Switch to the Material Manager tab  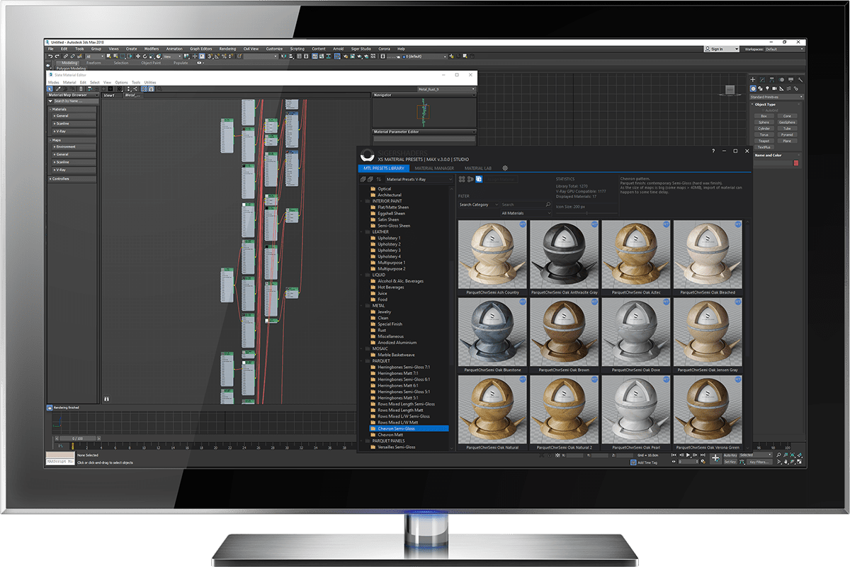[x=434, y=168]
